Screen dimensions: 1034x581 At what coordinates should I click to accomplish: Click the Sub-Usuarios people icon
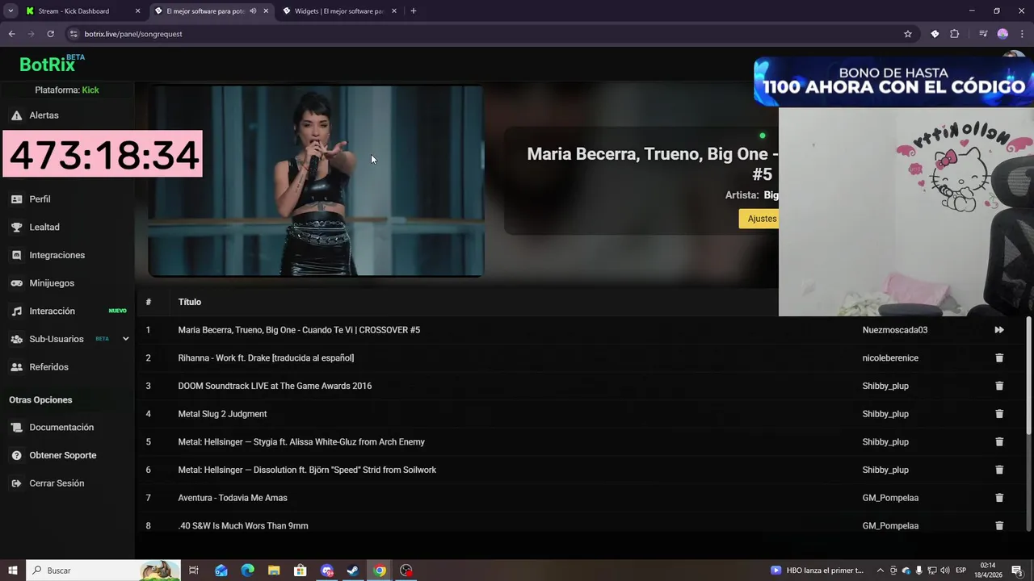[x=16, y=339]
